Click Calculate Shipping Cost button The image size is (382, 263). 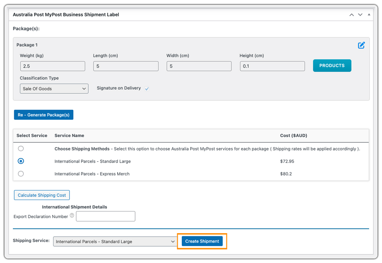pyautogui.click(x=42, y=195)
